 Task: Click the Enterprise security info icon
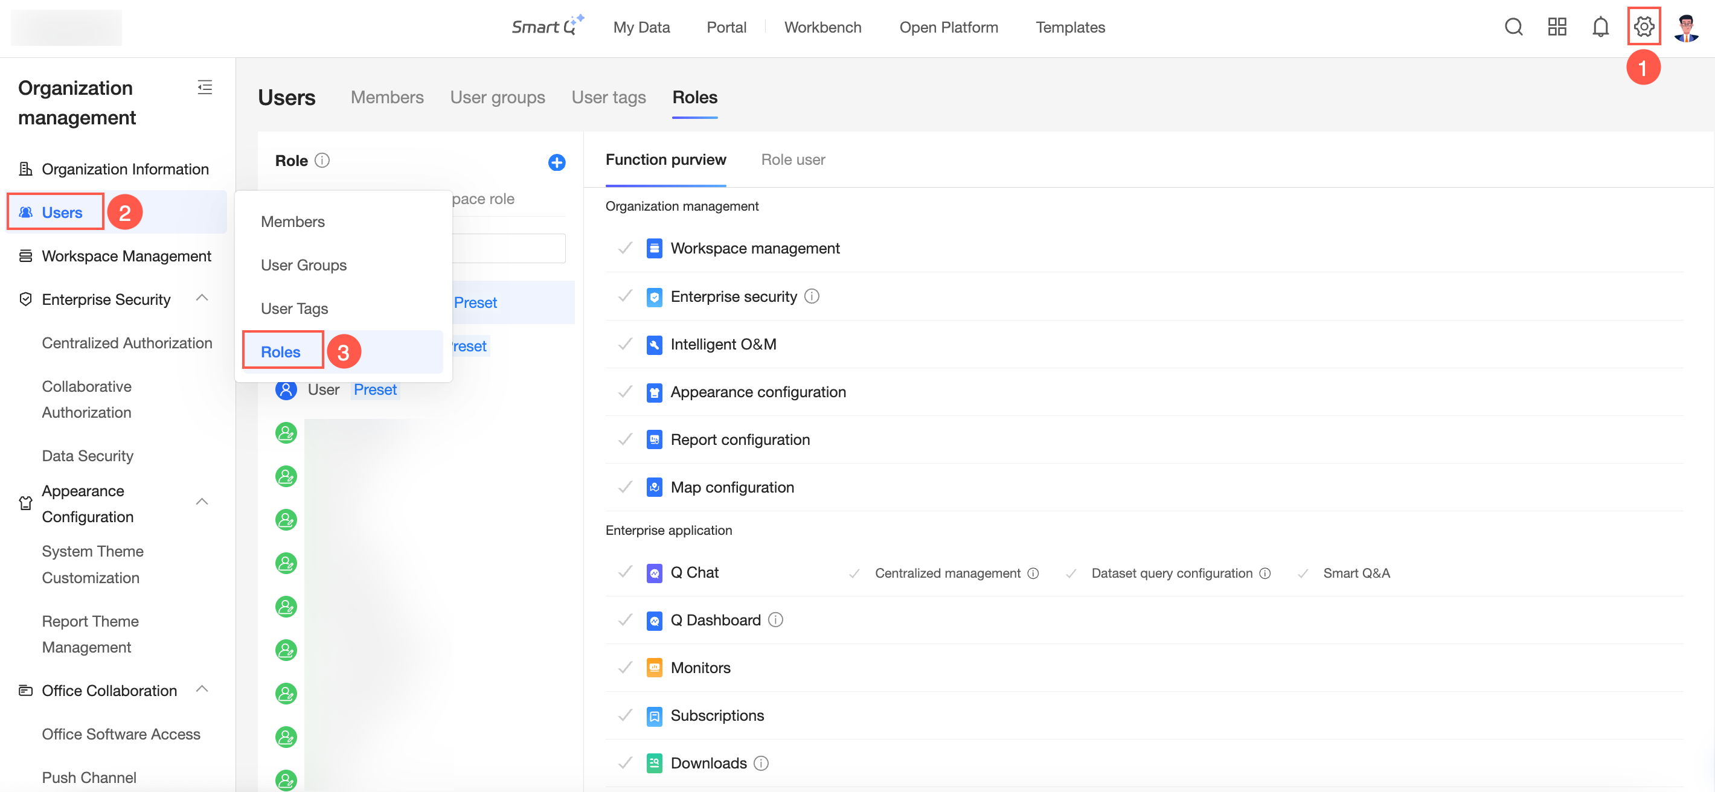812,296
